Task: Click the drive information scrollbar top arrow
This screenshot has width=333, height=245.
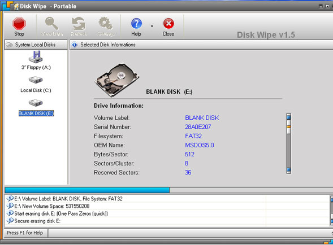Action: [288, 116]
